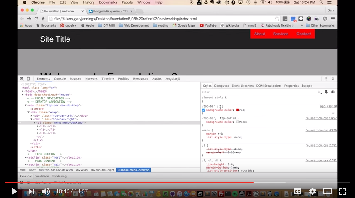Select div.wrap breadcrumb
The width and height of the screenshot is (355, 198).
coord(82,170)
